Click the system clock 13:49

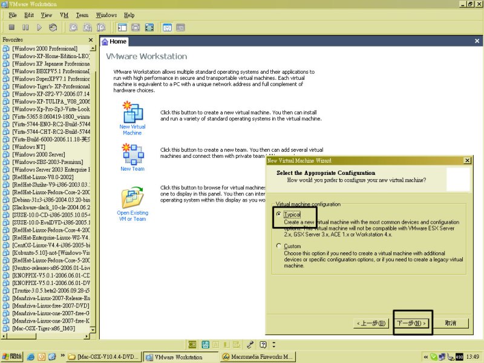pyautogui.click(x=473, y=357)
